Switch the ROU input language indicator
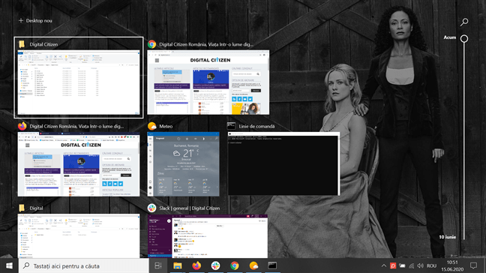 pos(431,265)
